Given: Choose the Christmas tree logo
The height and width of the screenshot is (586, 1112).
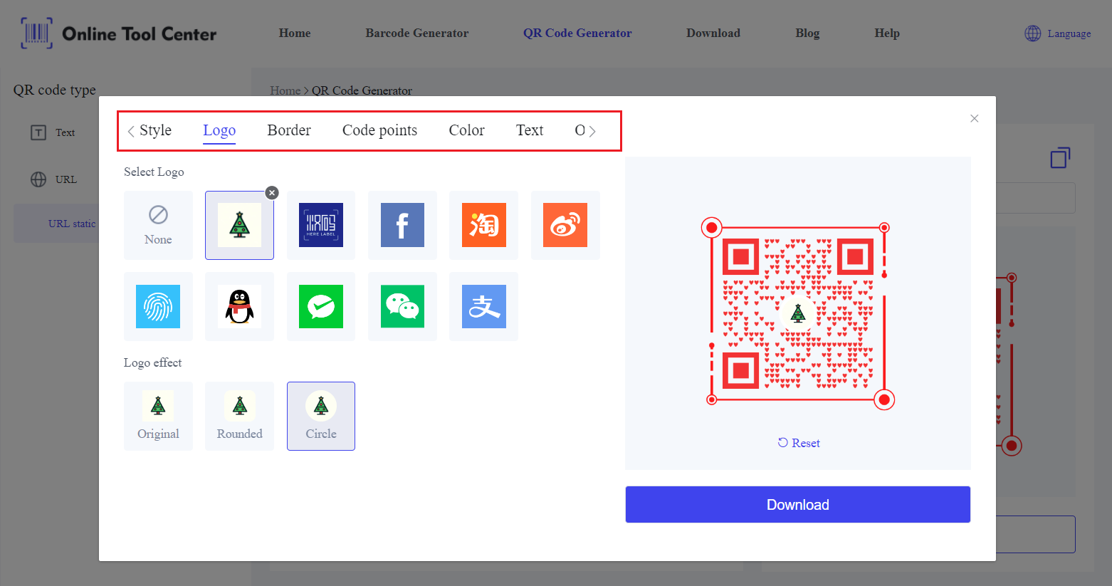Looking at the screenshot, I should click(x=239, y=225).
